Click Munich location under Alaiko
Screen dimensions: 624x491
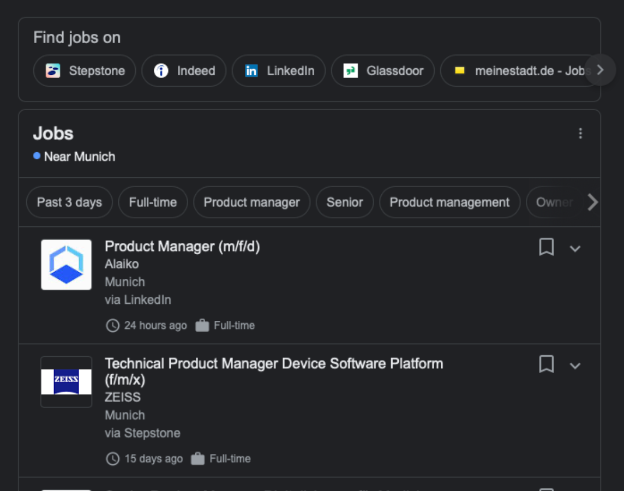tap(125, 282)
